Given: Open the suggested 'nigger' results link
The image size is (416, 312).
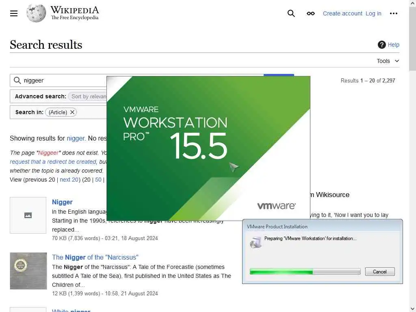Looking at the screenshot, I should click(76, 138).
